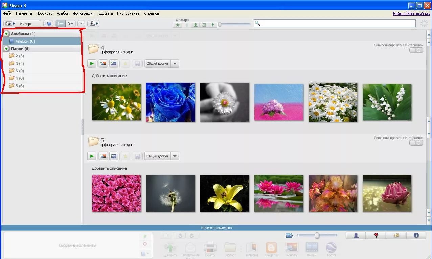Image resolution: width=432 pixels, height=259 pixels.
Task: Open the Просмотр menu
Action: (44, 14)
